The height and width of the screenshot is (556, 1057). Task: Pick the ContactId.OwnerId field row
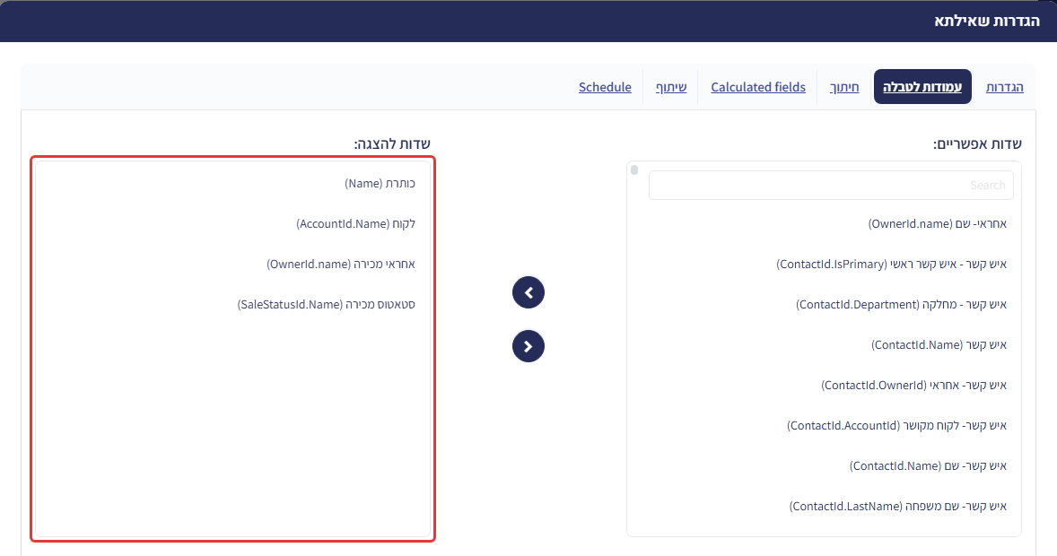913,386
